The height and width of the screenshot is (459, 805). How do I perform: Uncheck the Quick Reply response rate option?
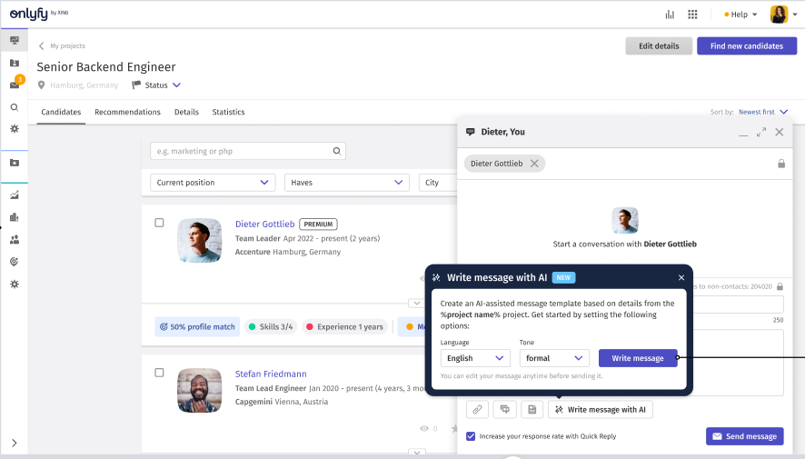(x=471, y=436)
